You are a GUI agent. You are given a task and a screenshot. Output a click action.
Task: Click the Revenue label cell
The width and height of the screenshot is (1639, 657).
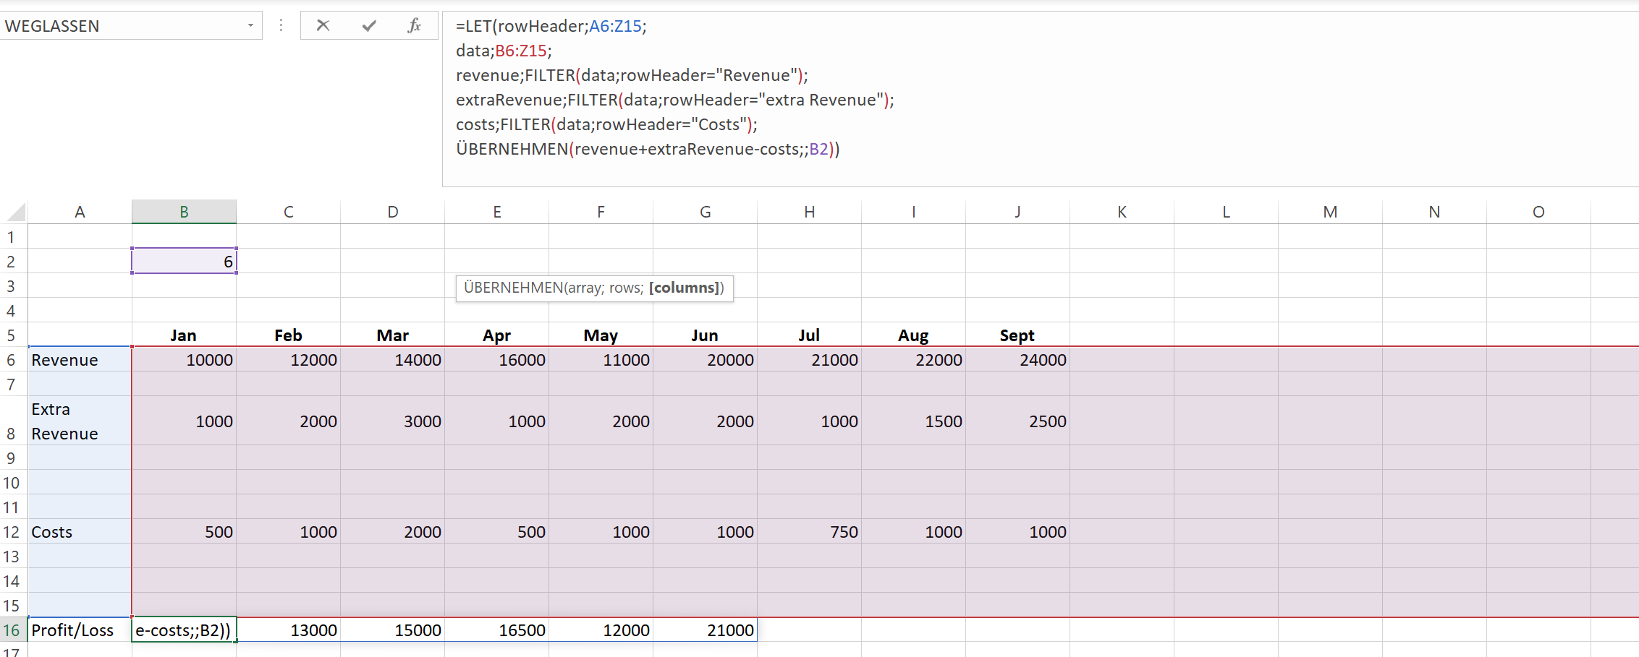pyautogui.click(x=80, y=359)
